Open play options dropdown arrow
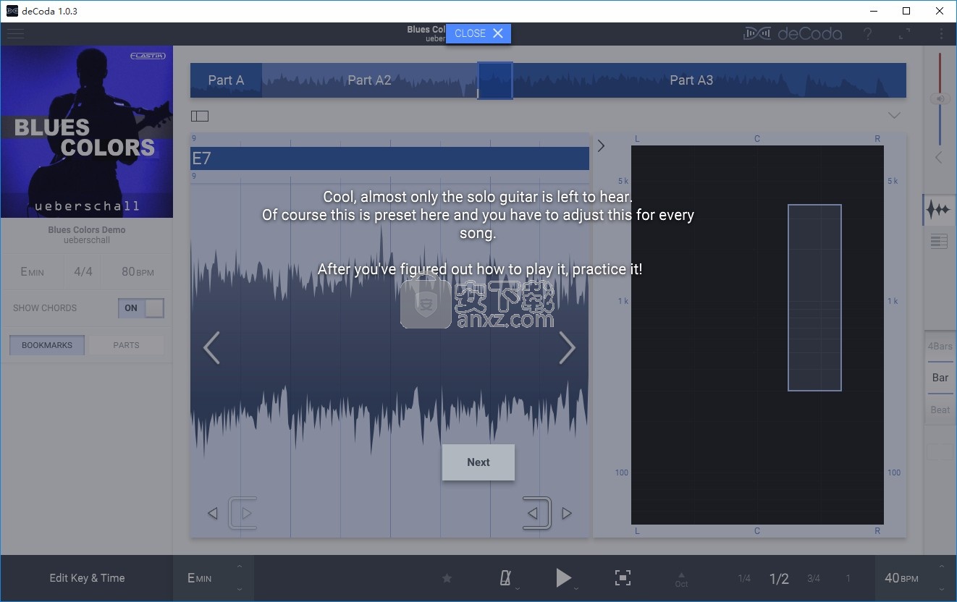The width and height of the screenshot is (957, 602). point(576,588)
